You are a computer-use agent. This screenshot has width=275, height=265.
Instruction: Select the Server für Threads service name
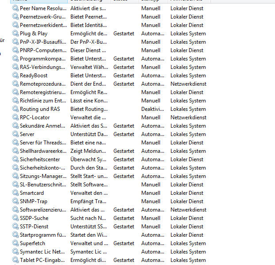click(x=43, y=143)
